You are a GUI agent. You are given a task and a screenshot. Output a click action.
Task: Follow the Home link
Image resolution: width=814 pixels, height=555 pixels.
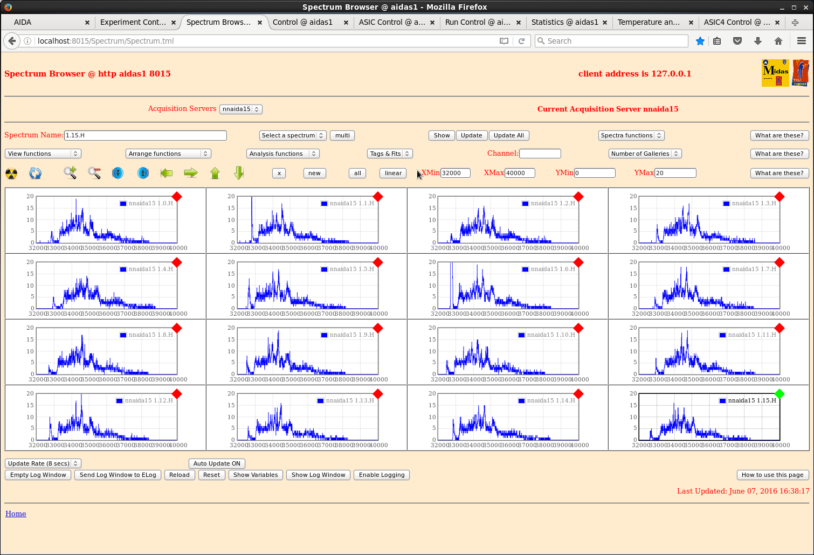(16, 514)
